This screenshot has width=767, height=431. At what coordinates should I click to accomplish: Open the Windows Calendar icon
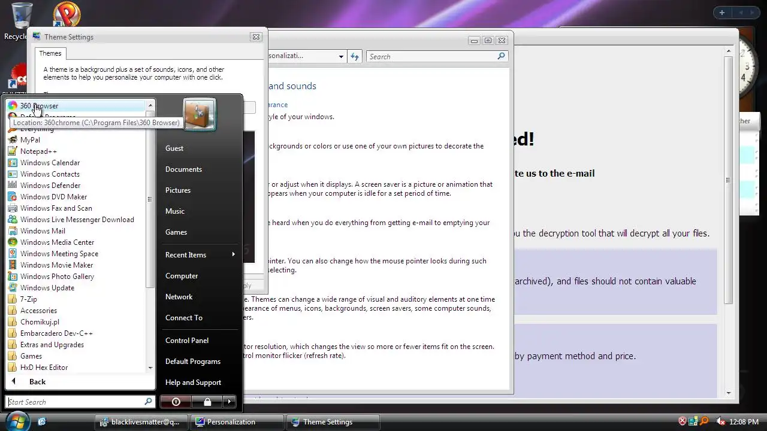[13, 163]
